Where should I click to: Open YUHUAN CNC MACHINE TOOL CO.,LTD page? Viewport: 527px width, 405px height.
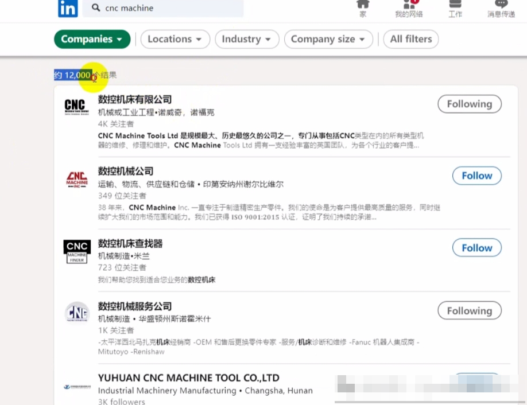point(188,378)
